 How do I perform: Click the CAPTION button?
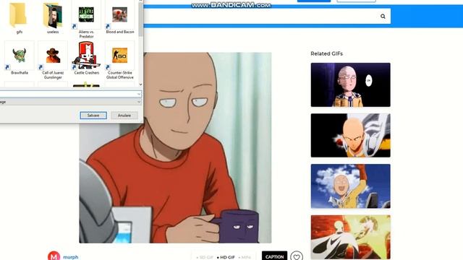click(274, 256)
